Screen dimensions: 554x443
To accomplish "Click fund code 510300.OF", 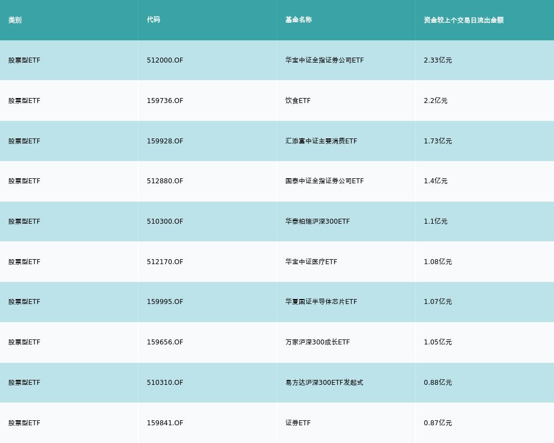I will (165, 221).
